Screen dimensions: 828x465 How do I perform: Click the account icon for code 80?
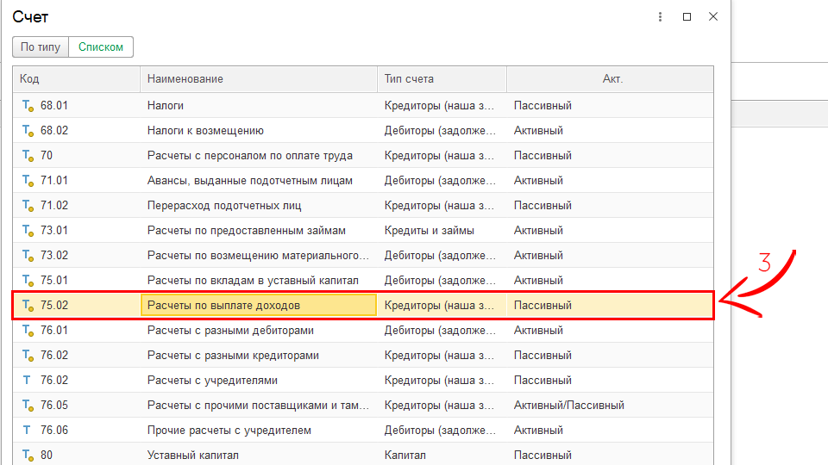(28, 455)
